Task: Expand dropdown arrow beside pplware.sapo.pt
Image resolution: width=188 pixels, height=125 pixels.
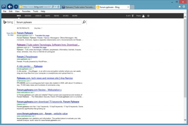Action: 30,47
